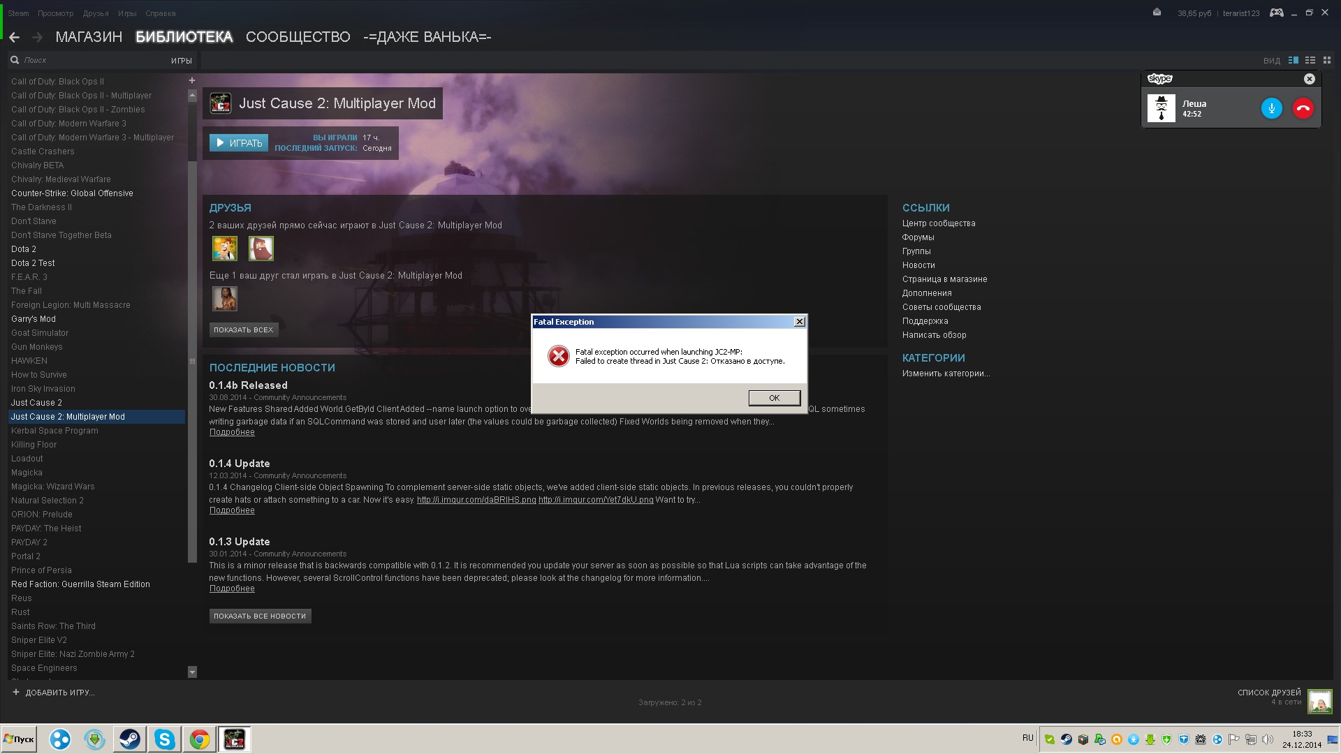The image size is (1341, 754).
Task: Open Центр сообщества link
Action: [939, 223]
